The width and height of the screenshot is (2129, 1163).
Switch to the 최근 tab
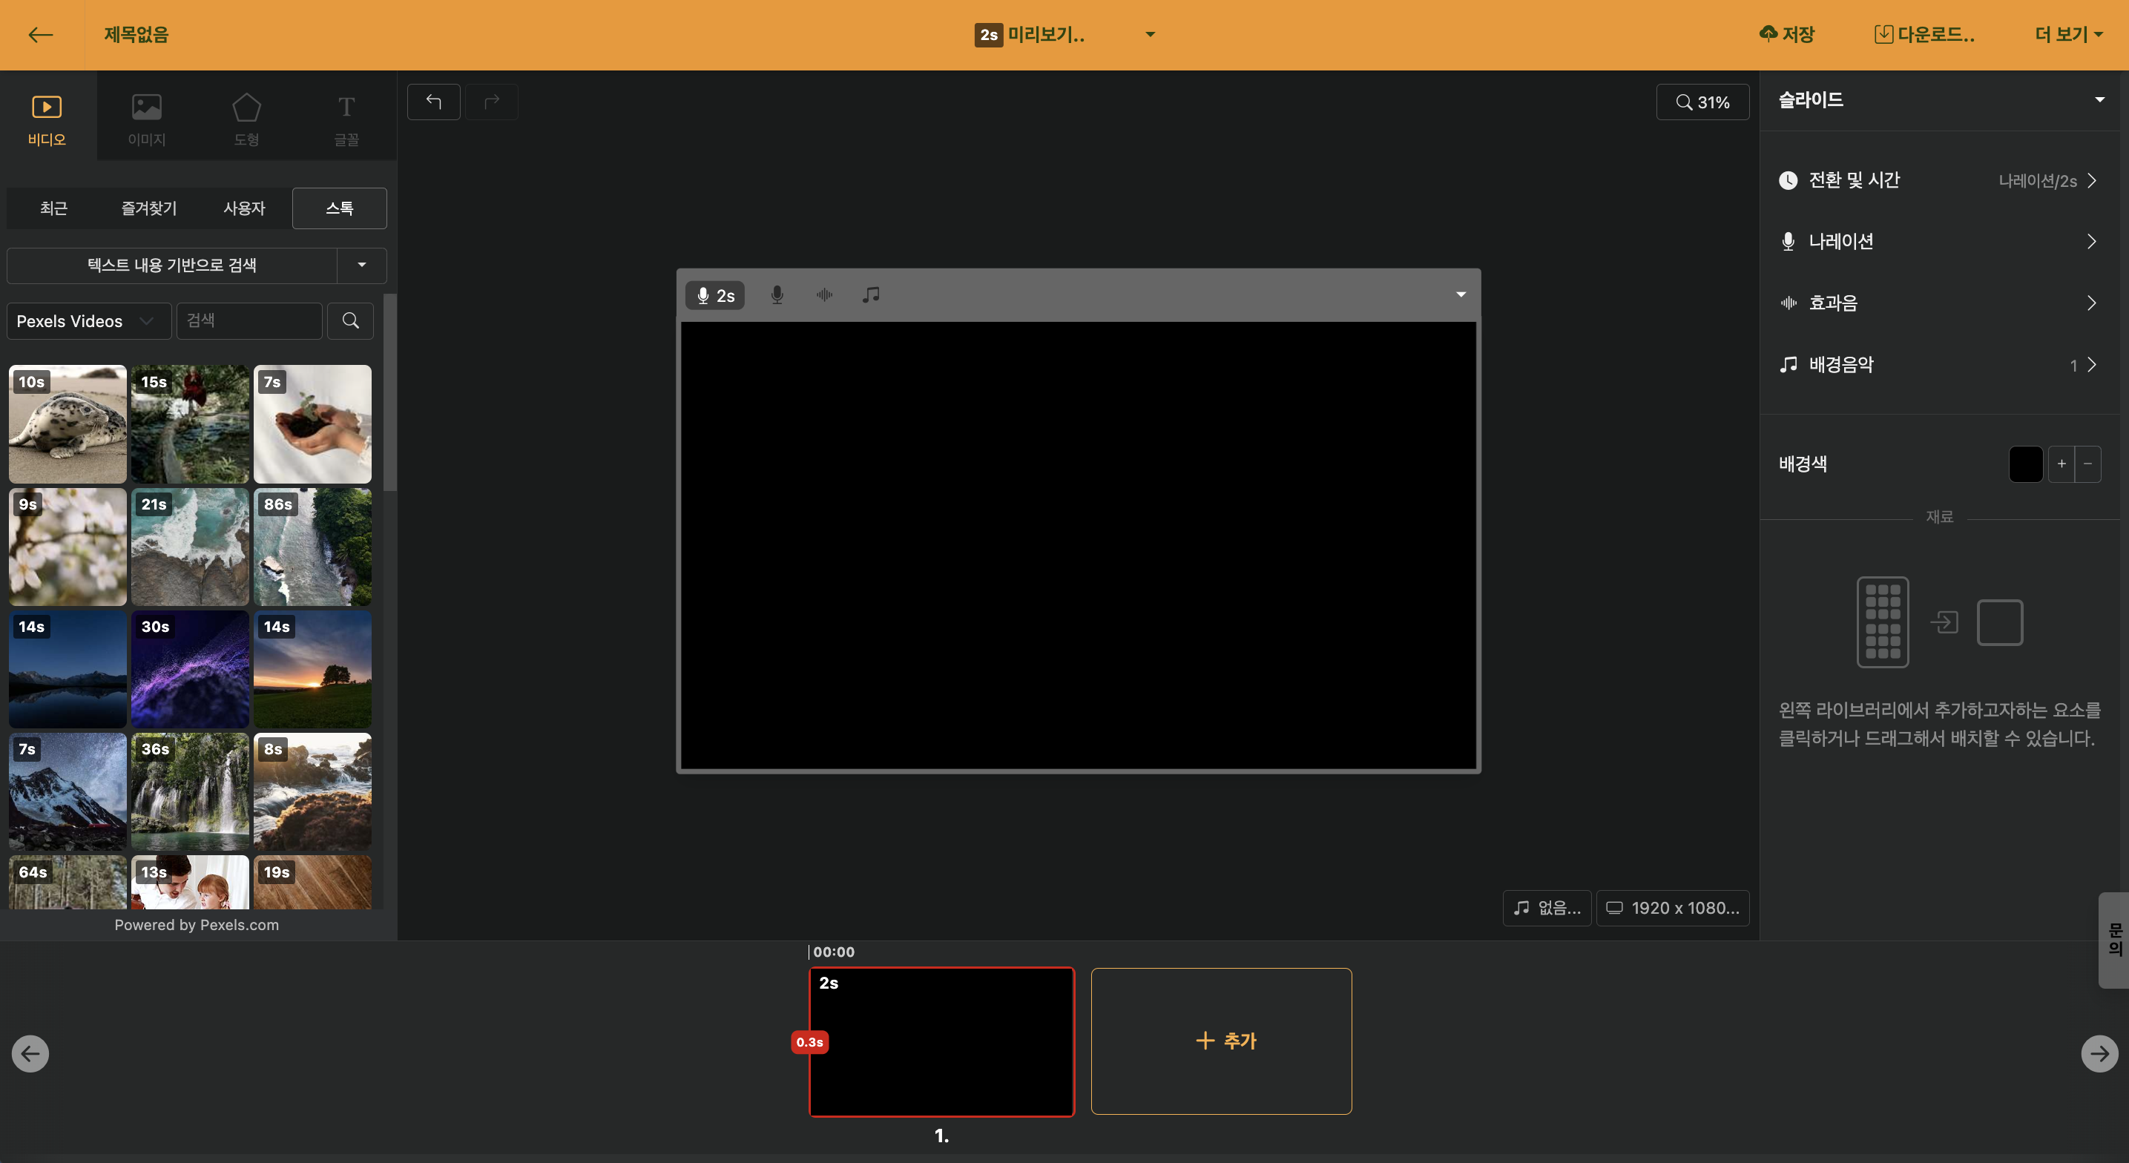[x=53, y=208]
